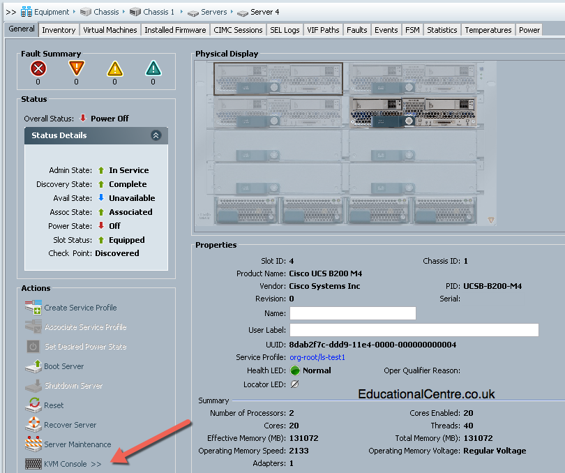The image size is (565, 473).
Task: Click the Boot Server icon
Action: coord(33,366)
